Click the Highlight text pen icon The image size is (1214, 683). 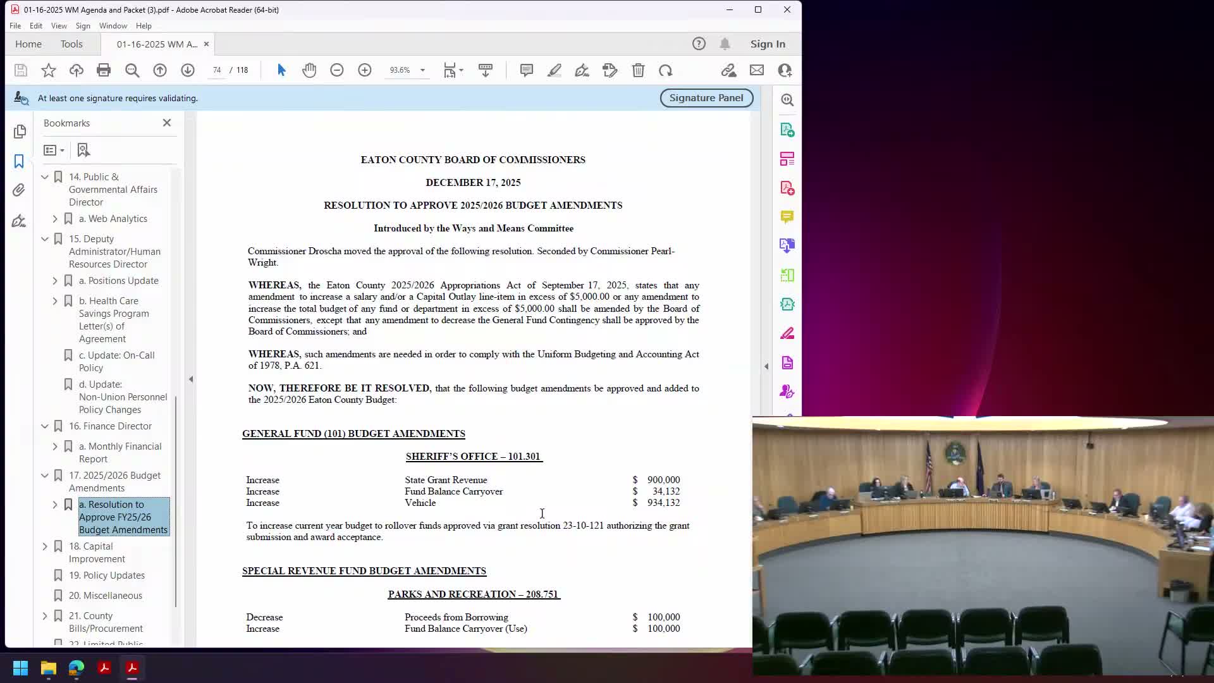tap(555, 70)
